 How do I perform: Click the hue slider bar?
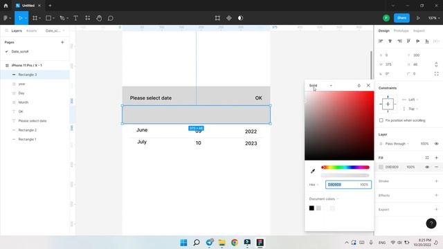point(345,167)
